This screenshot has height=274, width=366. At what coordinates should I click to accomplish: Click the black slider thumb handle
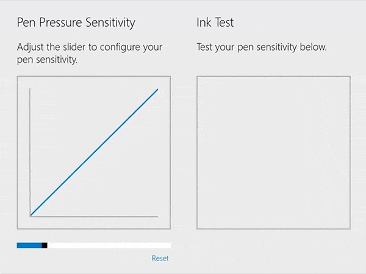45,245
